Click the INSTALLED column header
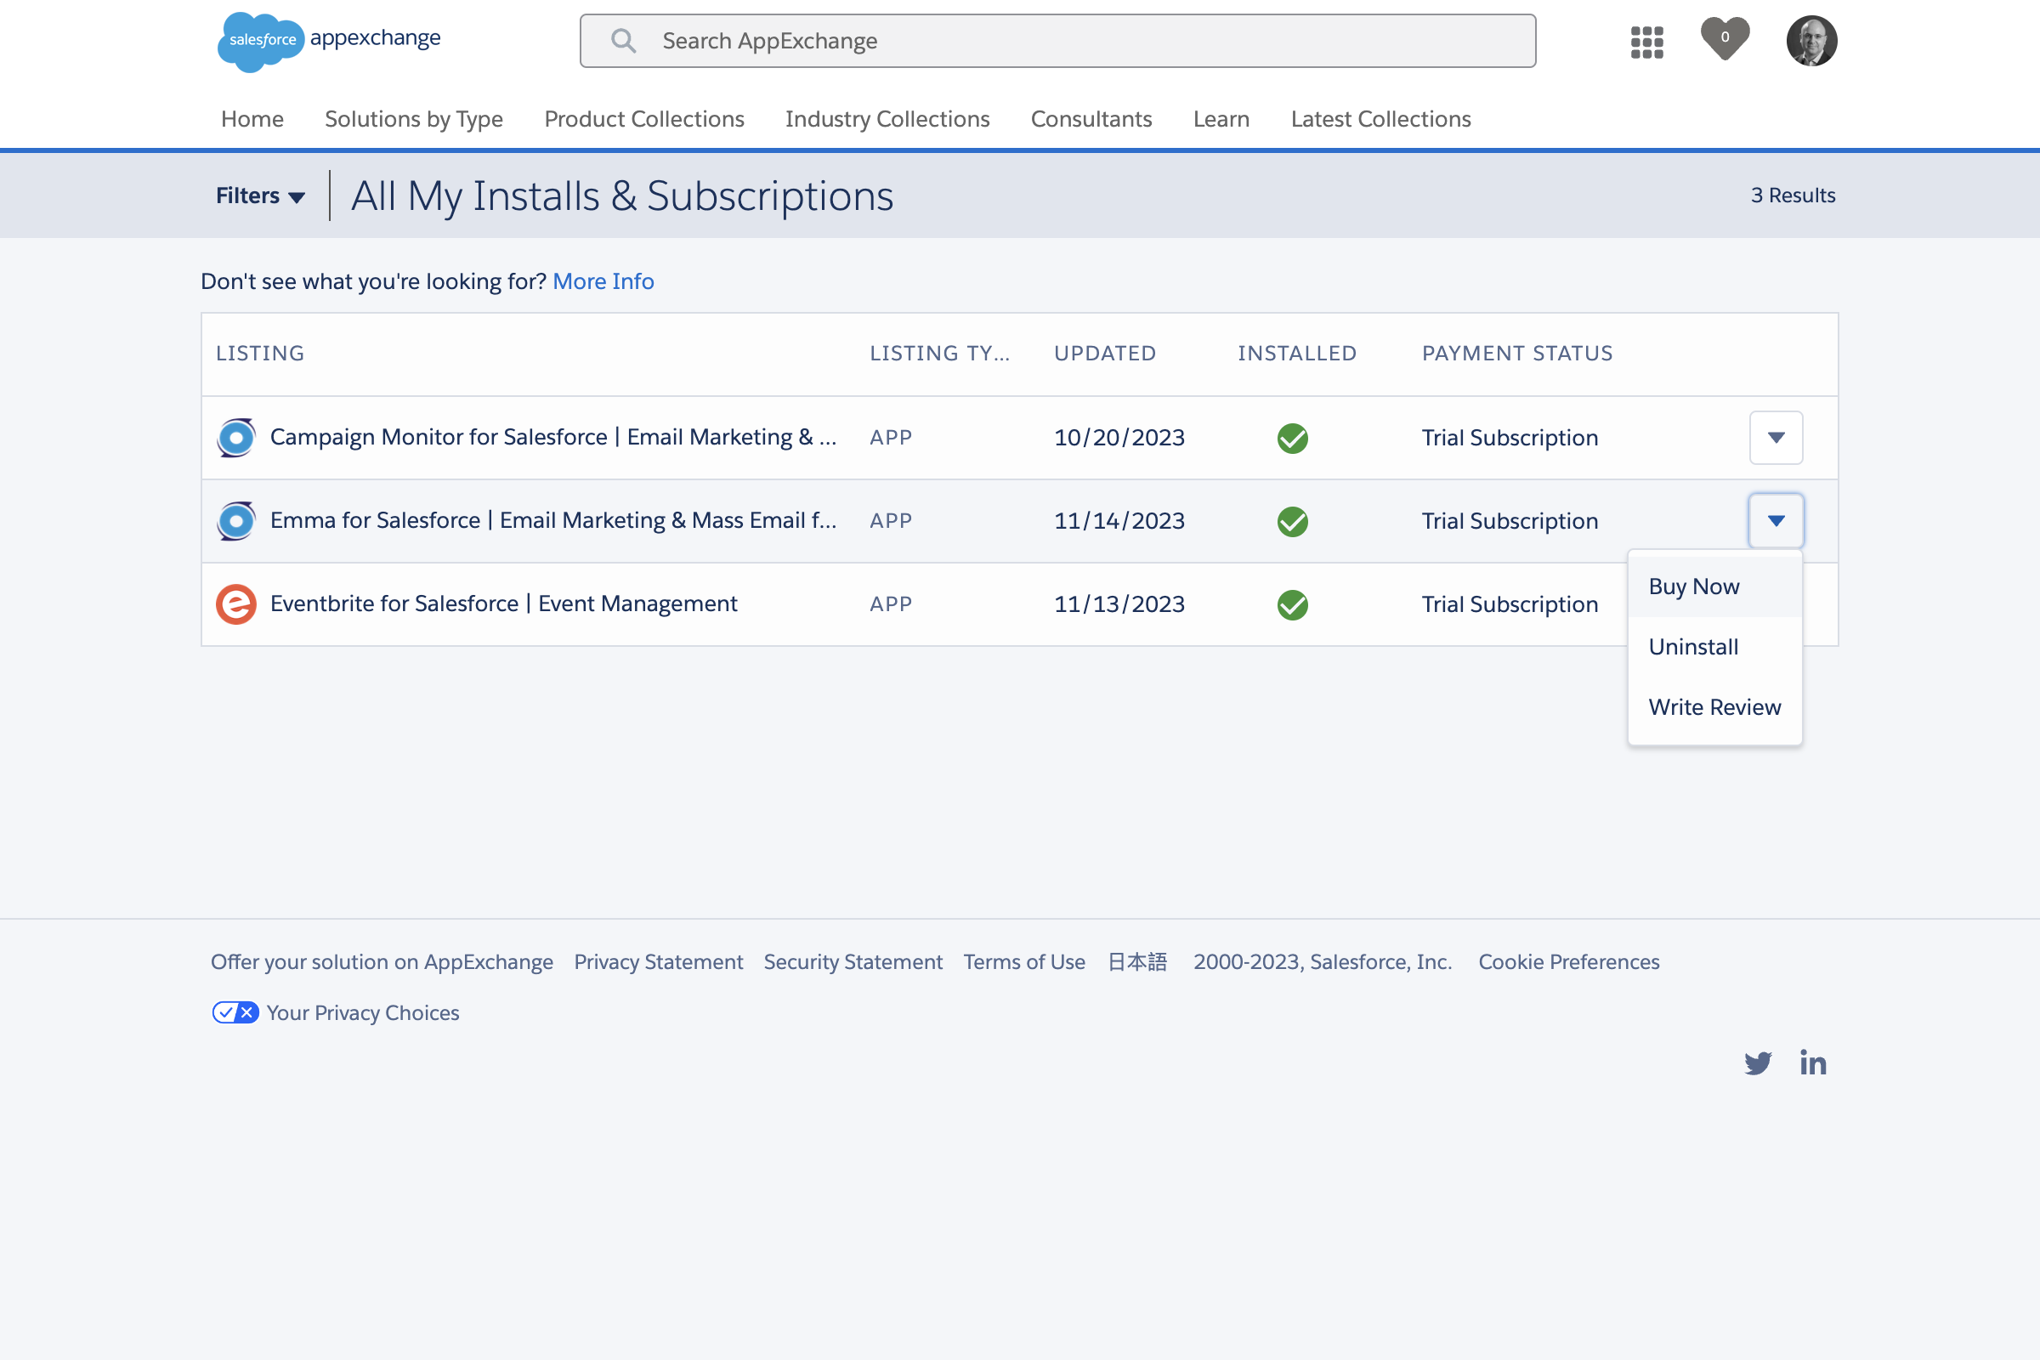2040x1360 pixels. pyautogui.click(x=1297, y=354)
